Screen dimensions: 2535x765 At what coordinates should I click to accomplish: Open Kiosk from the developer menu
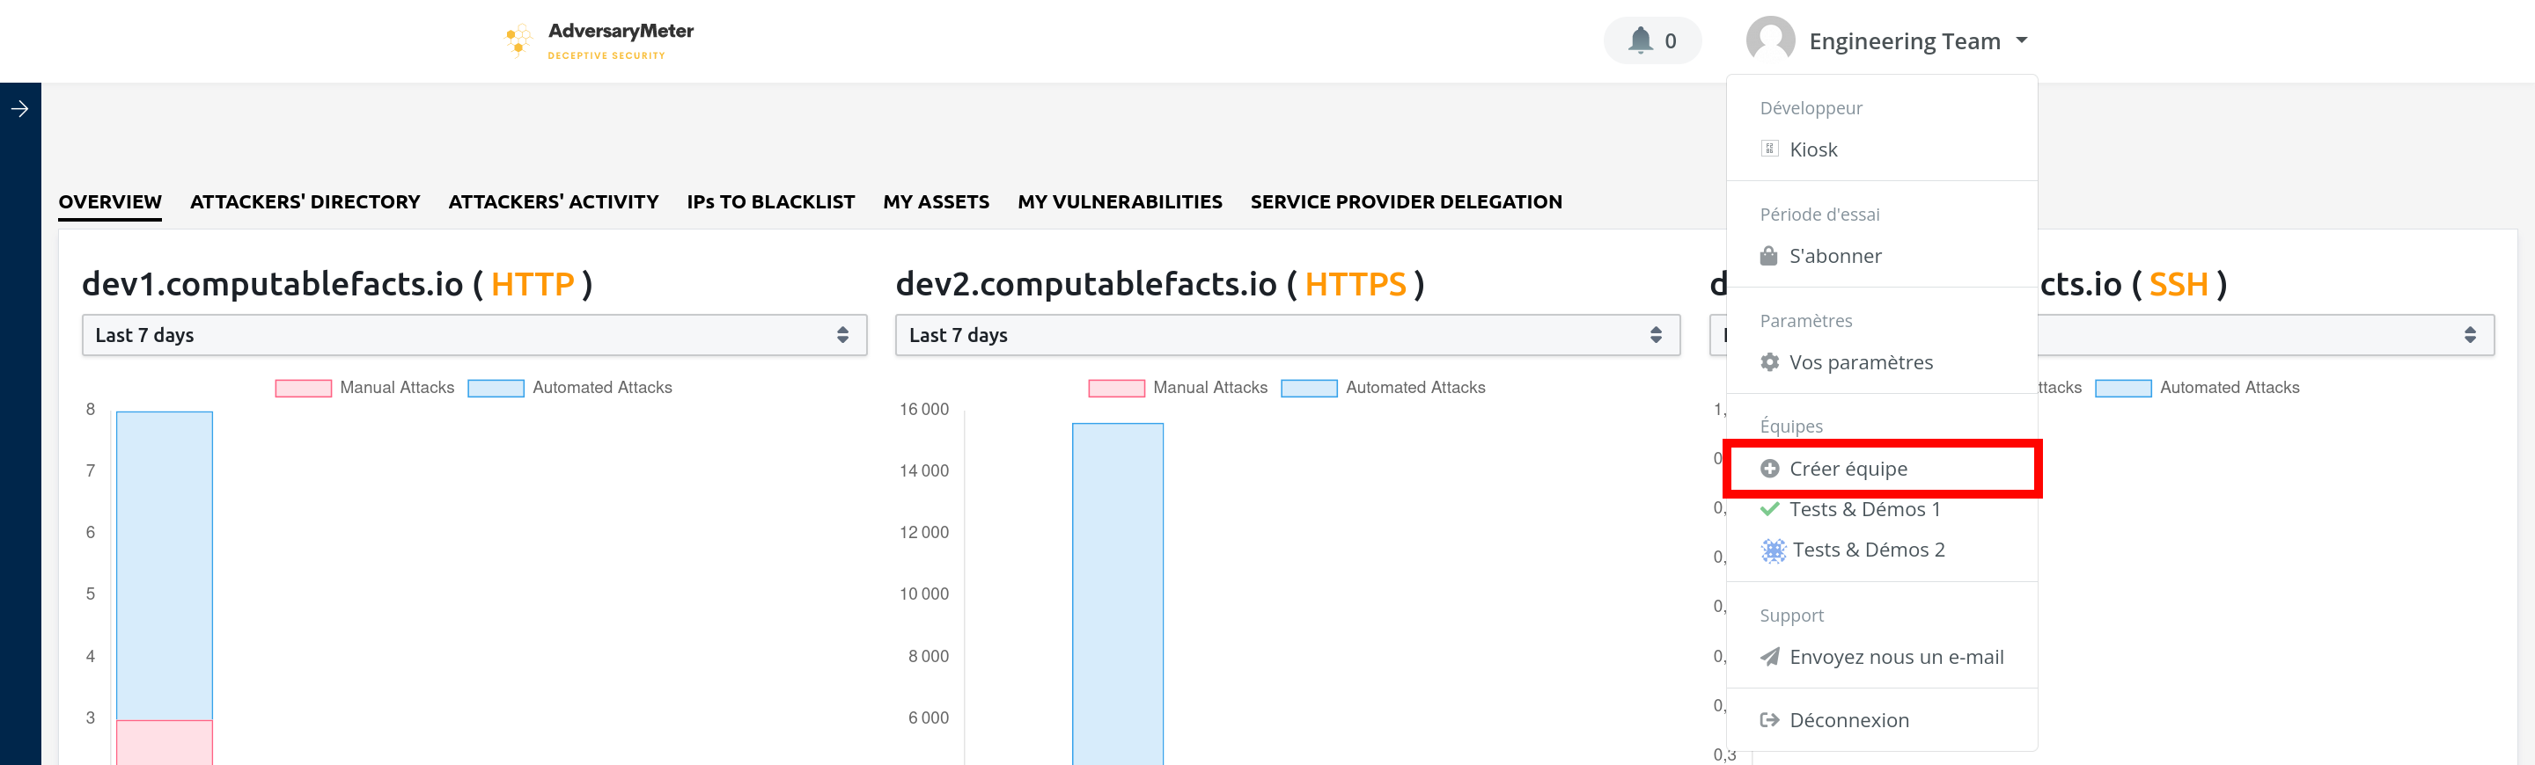tap(1811, 149)
